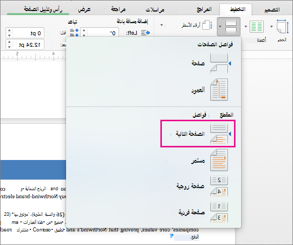Open the مراسلات tab

pos(155,10)
